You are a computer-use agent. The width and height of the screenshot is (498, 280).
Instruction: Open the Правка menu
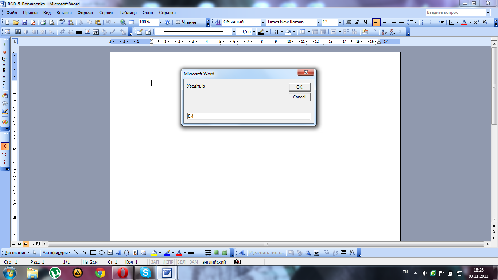point(30,13)
